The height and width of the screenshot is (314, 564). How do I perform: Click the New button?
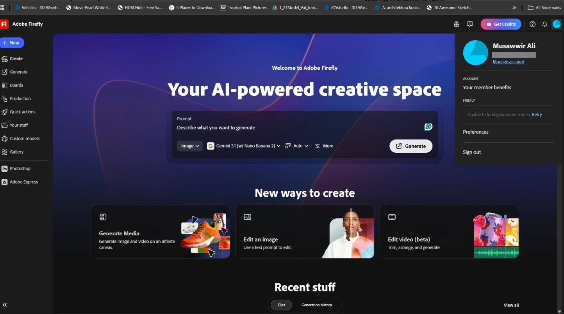pyautogui.click(x=11, y=43)
